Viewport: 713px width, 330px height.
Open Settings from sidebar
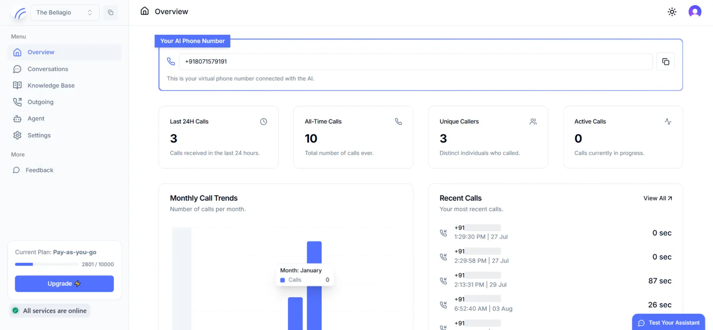65,135
